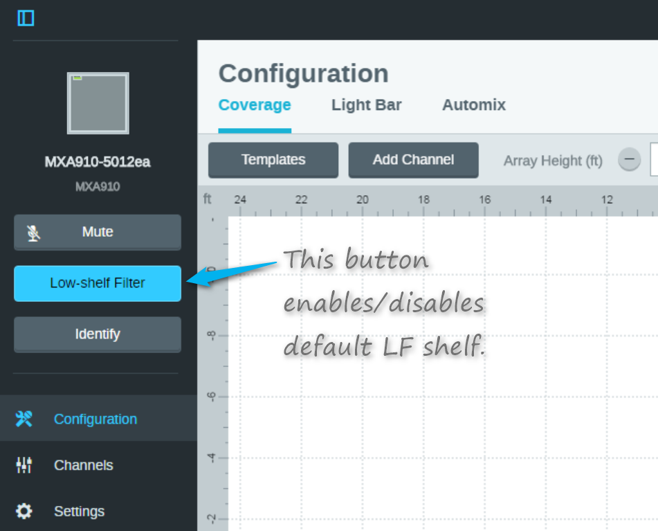The height and width of the screenshot is (531, 658).
Task: Click the Array Height value field
Action: [x=654, y=161]
